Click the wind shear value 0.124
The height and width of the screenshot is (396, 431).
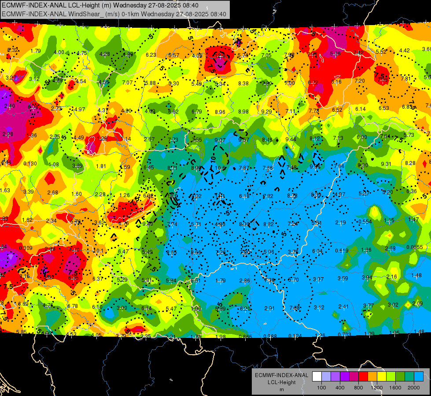[x=295, y=336]
